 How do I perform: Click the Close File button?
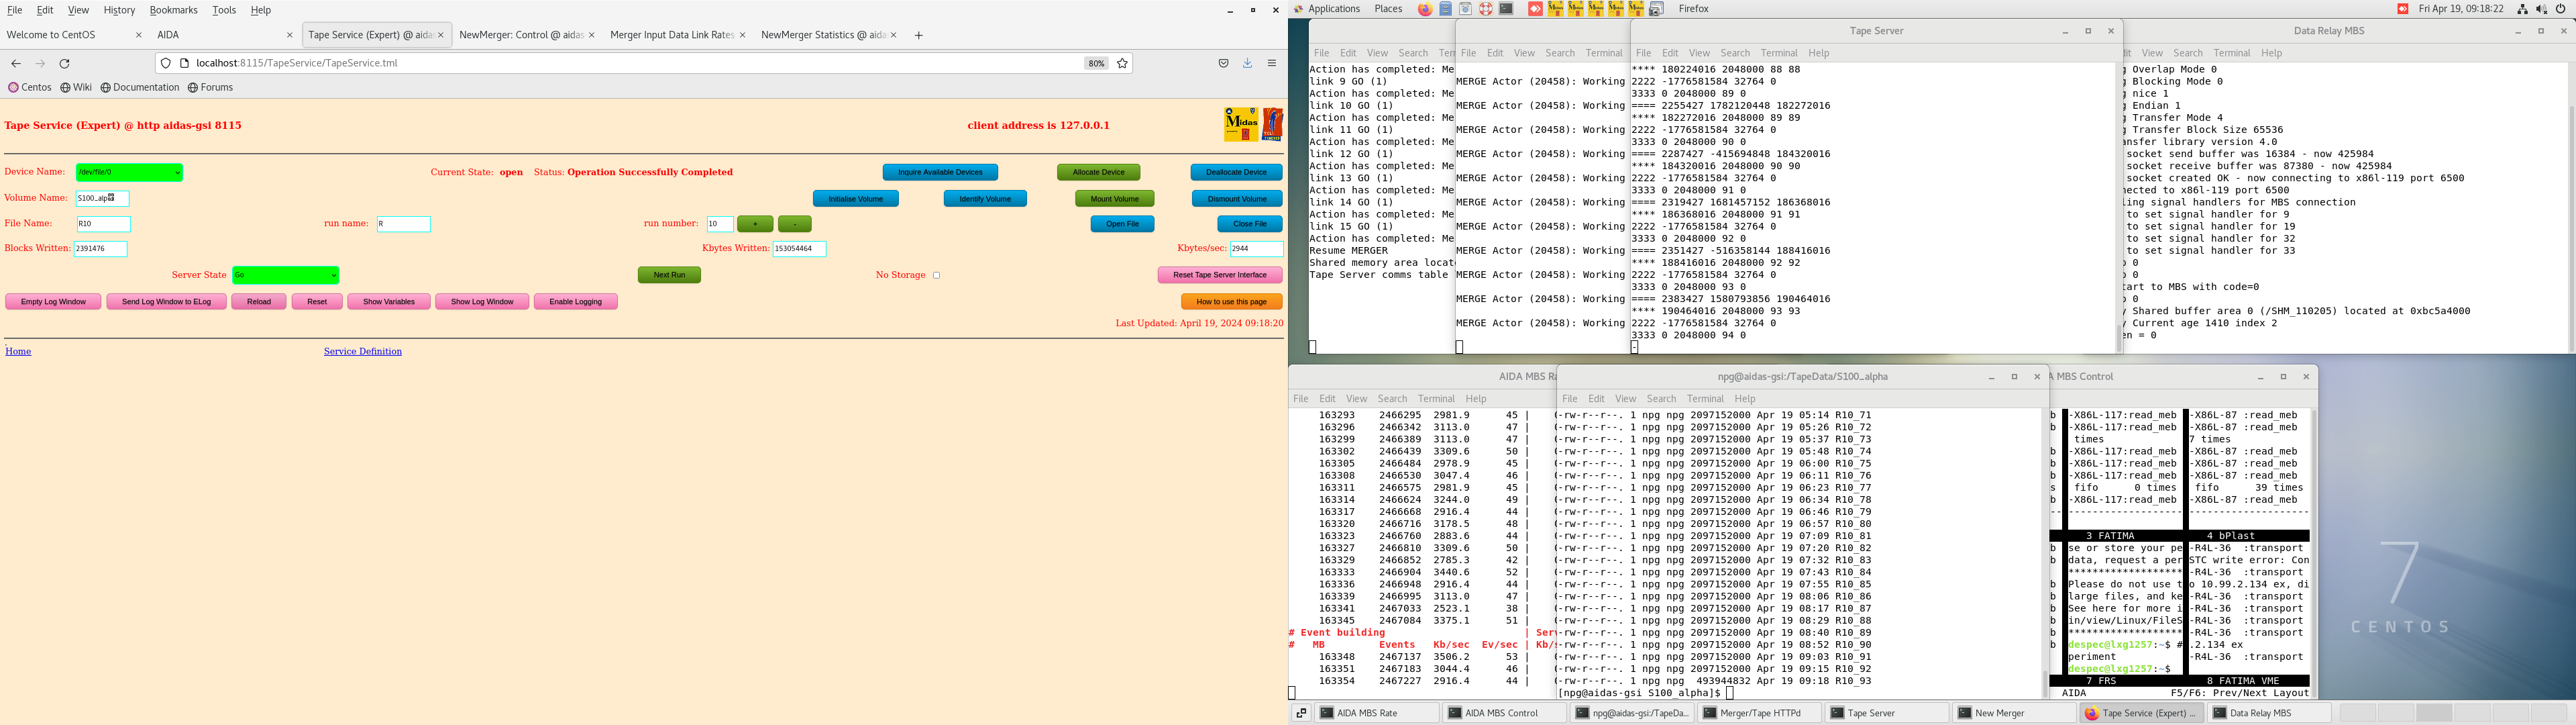(1250, 224)
